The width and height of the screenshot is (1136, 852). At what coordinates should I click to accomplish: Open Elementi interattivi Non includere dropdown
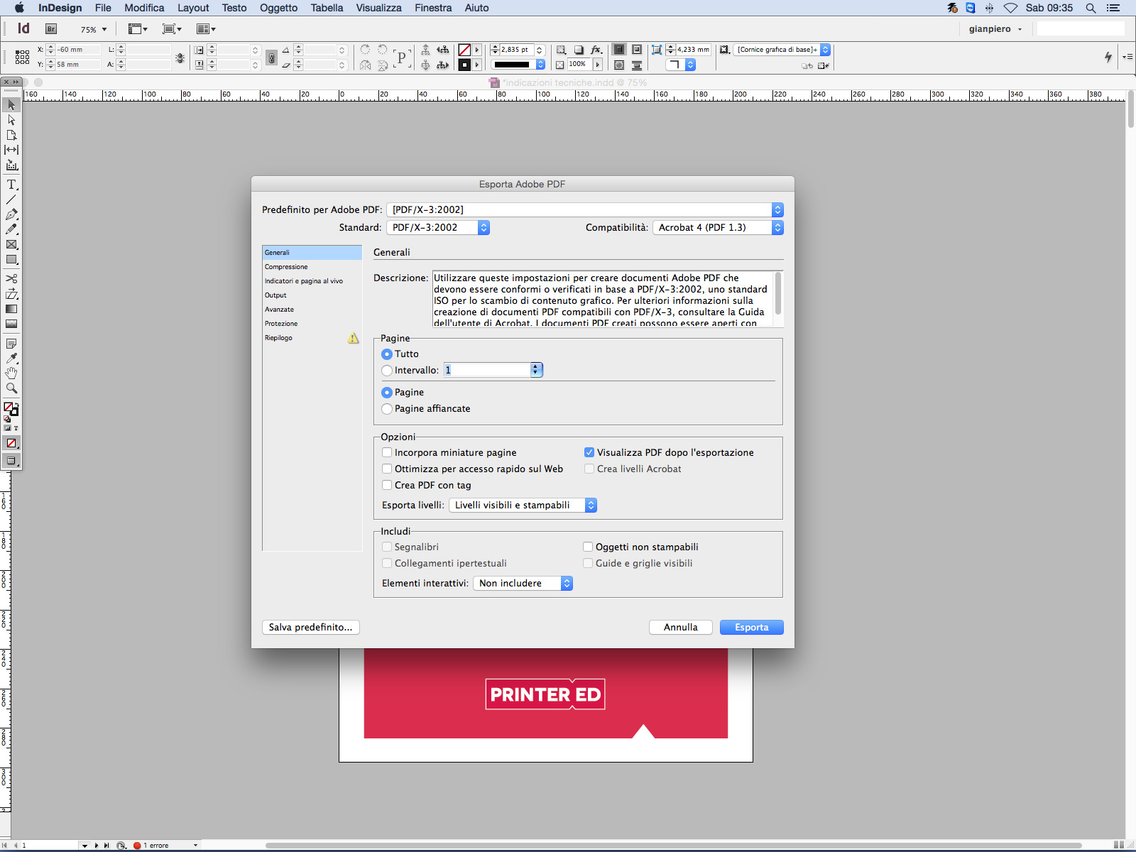523,583
